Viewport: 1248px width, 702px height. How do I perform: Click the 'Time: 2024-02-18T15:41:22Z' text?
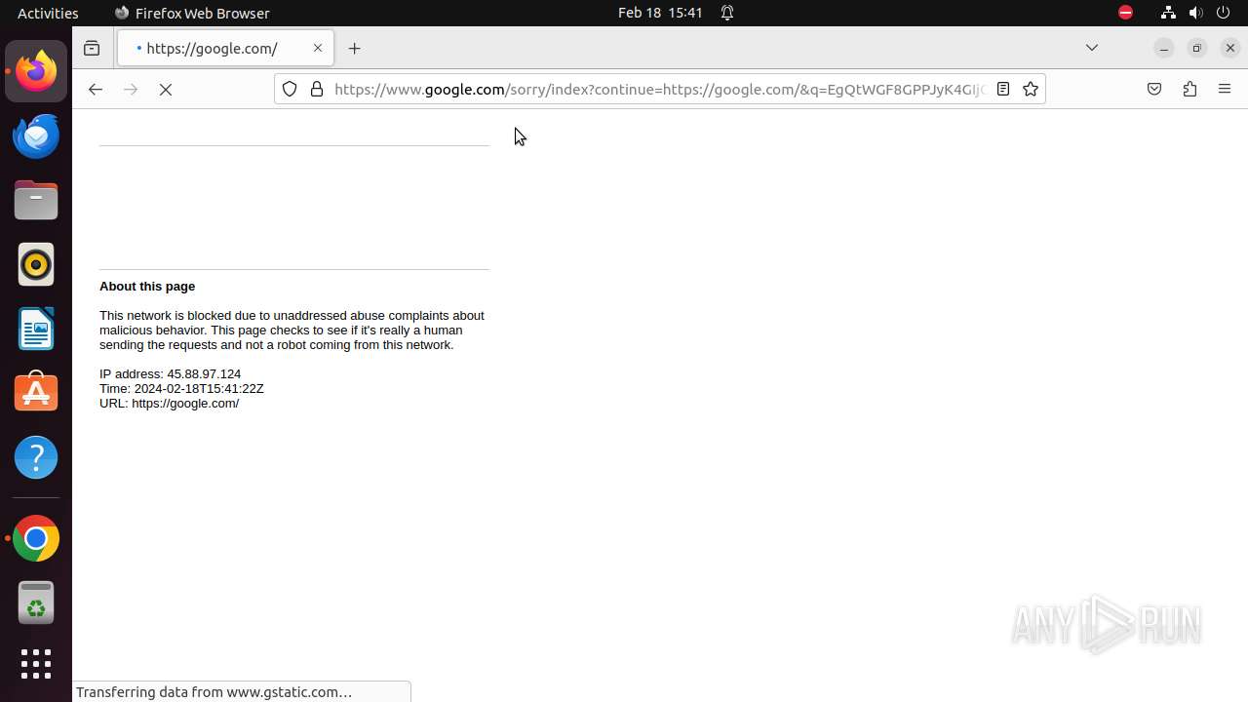[x=181, y=388]
